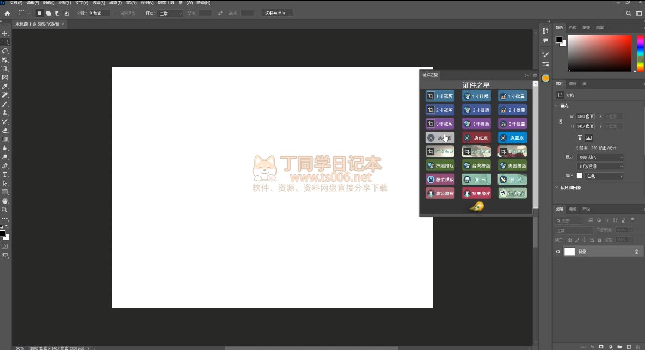Set canvas to landscape orientation
This screenshot has width=645, height=350.
589,138
